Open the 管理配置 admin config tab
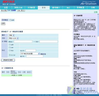Screen dimensions: 99x96 80,8
